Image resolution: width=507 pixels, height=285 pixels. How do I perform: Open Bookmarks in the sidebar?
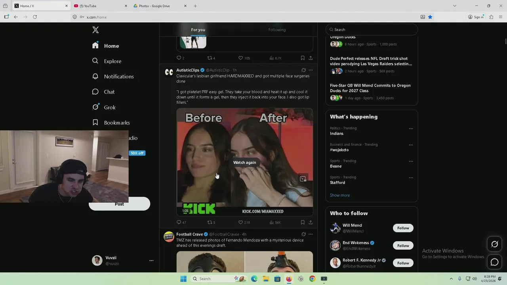click(111, 123)
